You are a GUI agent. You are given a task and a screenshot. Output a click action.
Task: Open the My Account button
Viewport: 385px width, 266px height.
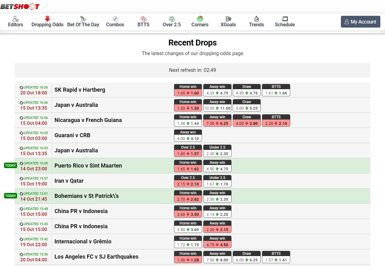click(360, 22)
